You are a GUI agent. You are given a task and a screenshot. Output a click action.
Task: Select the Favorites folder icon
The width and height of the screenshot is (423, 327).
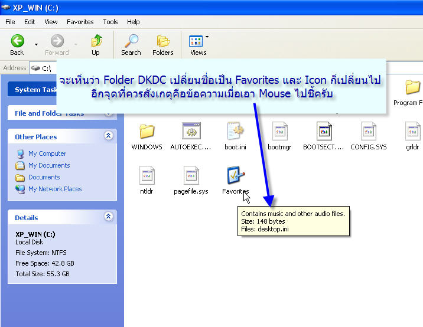[x=236, y=175]
